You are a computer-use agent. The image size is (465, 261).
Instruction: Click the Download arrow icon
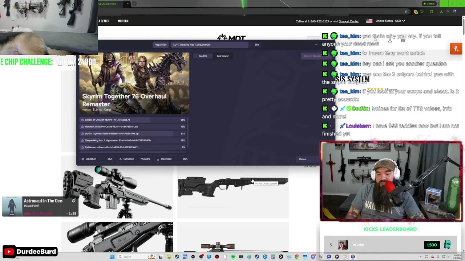(x=158, y=159)
